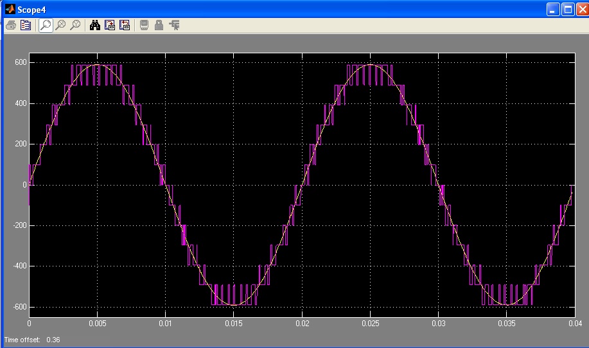Minimize the Scope4 window

pyautogui.click(x=553, y=10)
